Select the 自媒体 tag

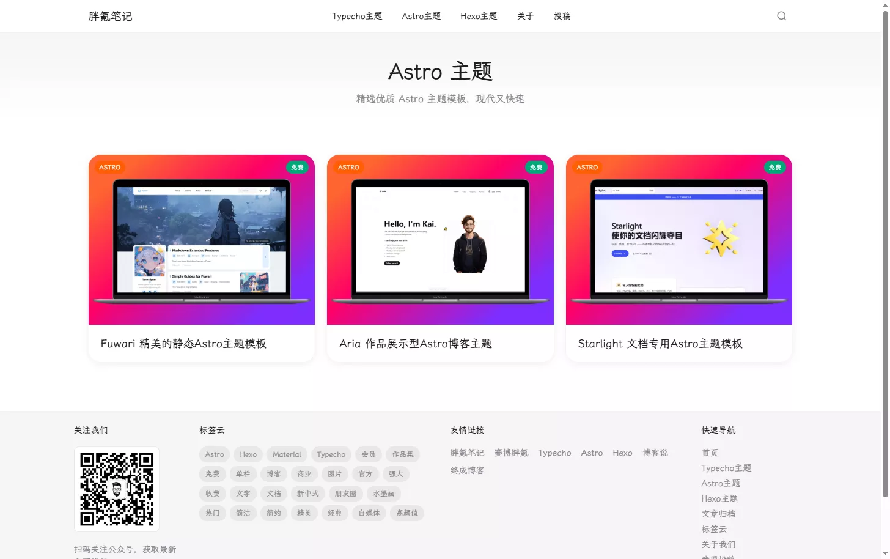point(369,513)
